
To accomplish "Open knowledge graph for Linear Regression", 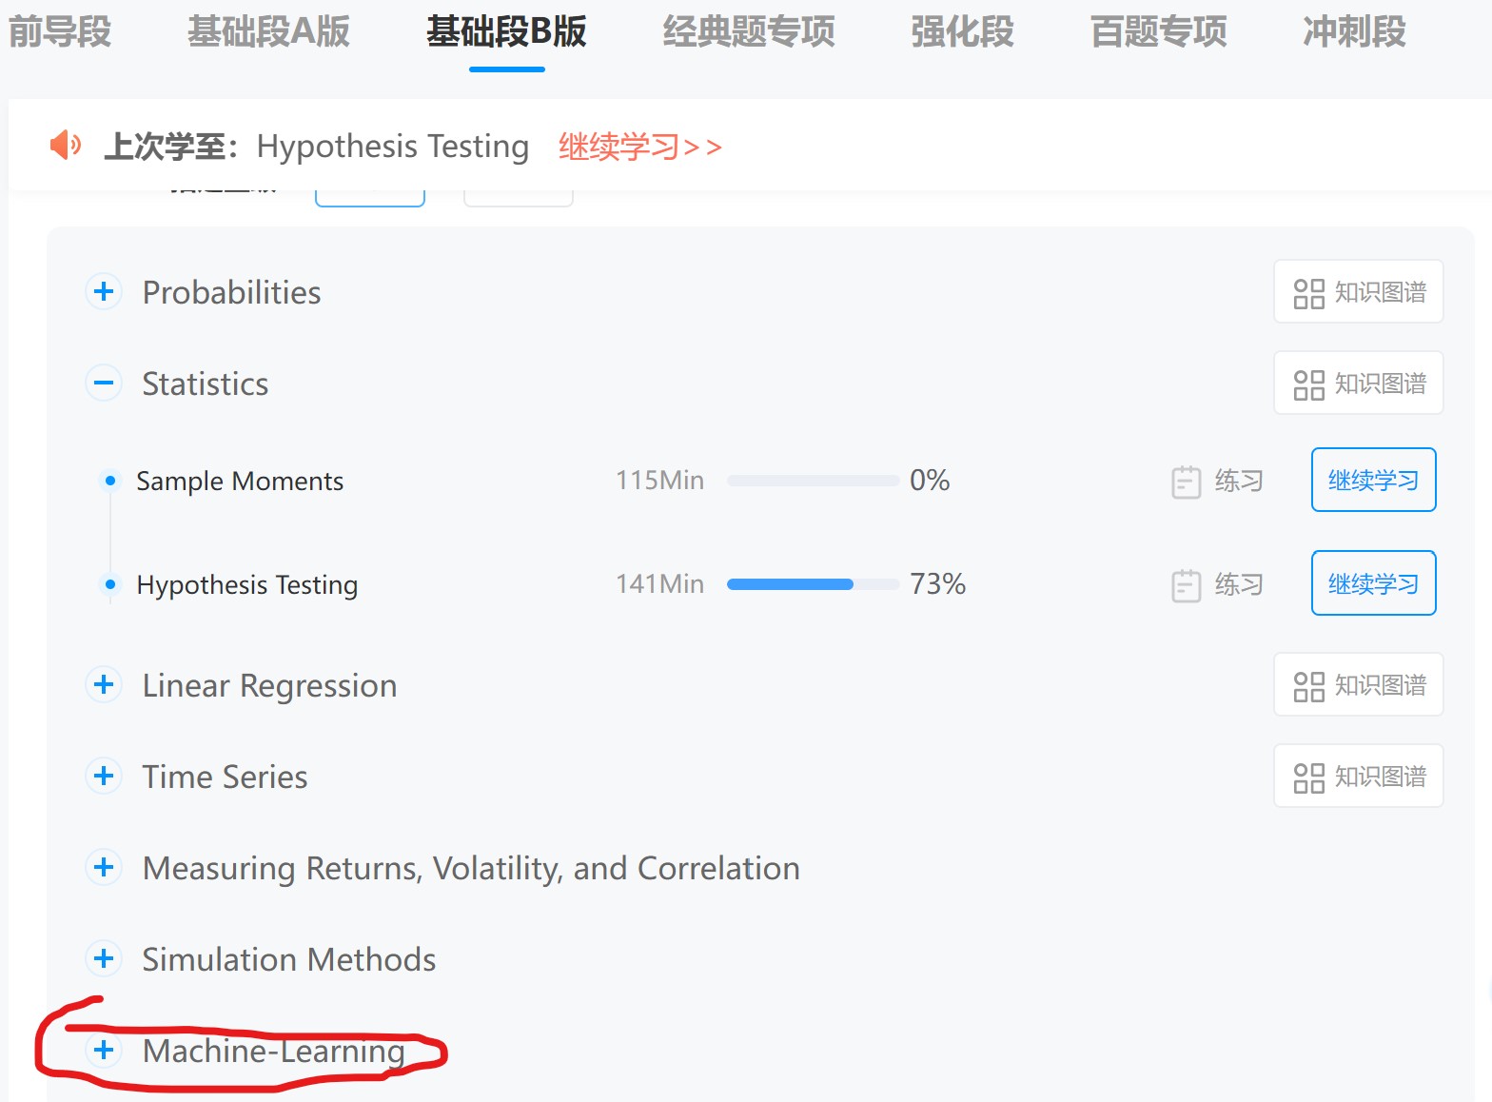I will tap(1358, 685).
